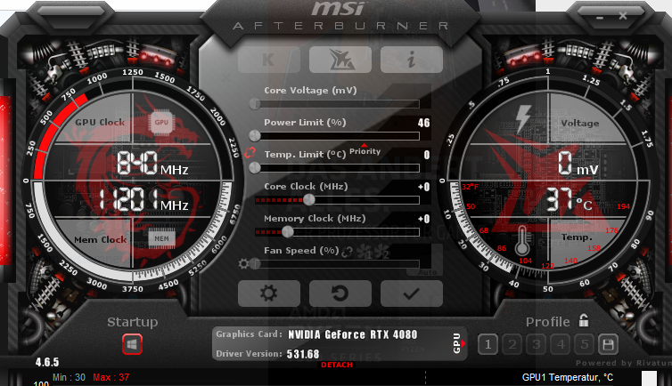The height and width of the screenshot is (386, 672).
Task: Click the Max : 37 graph label
Action: click(111, 377)
